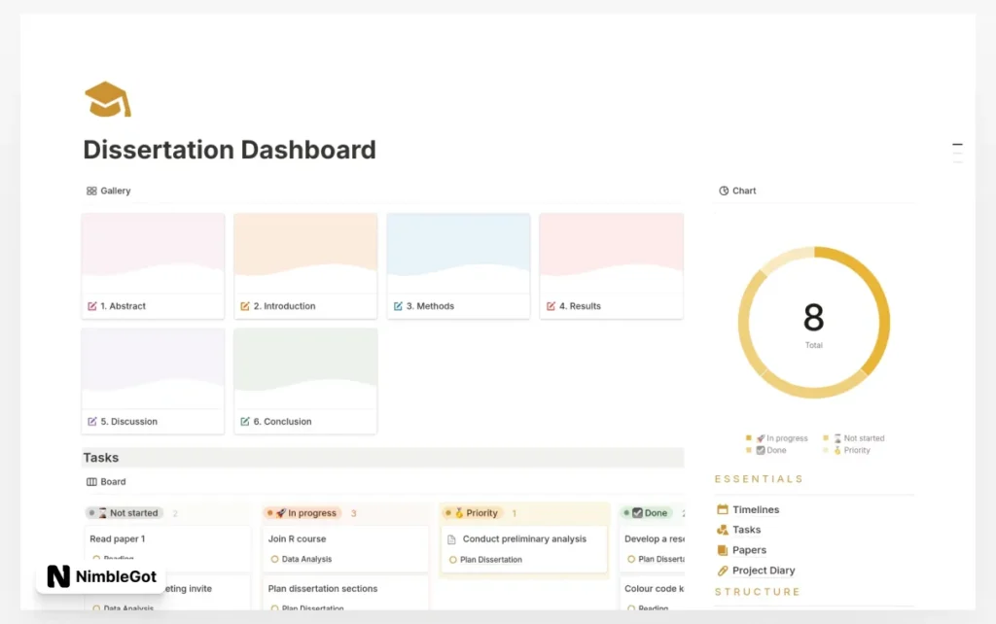Click the Gallery grid icon
Viewport: 996px width, 624px height.
[91, 191]
